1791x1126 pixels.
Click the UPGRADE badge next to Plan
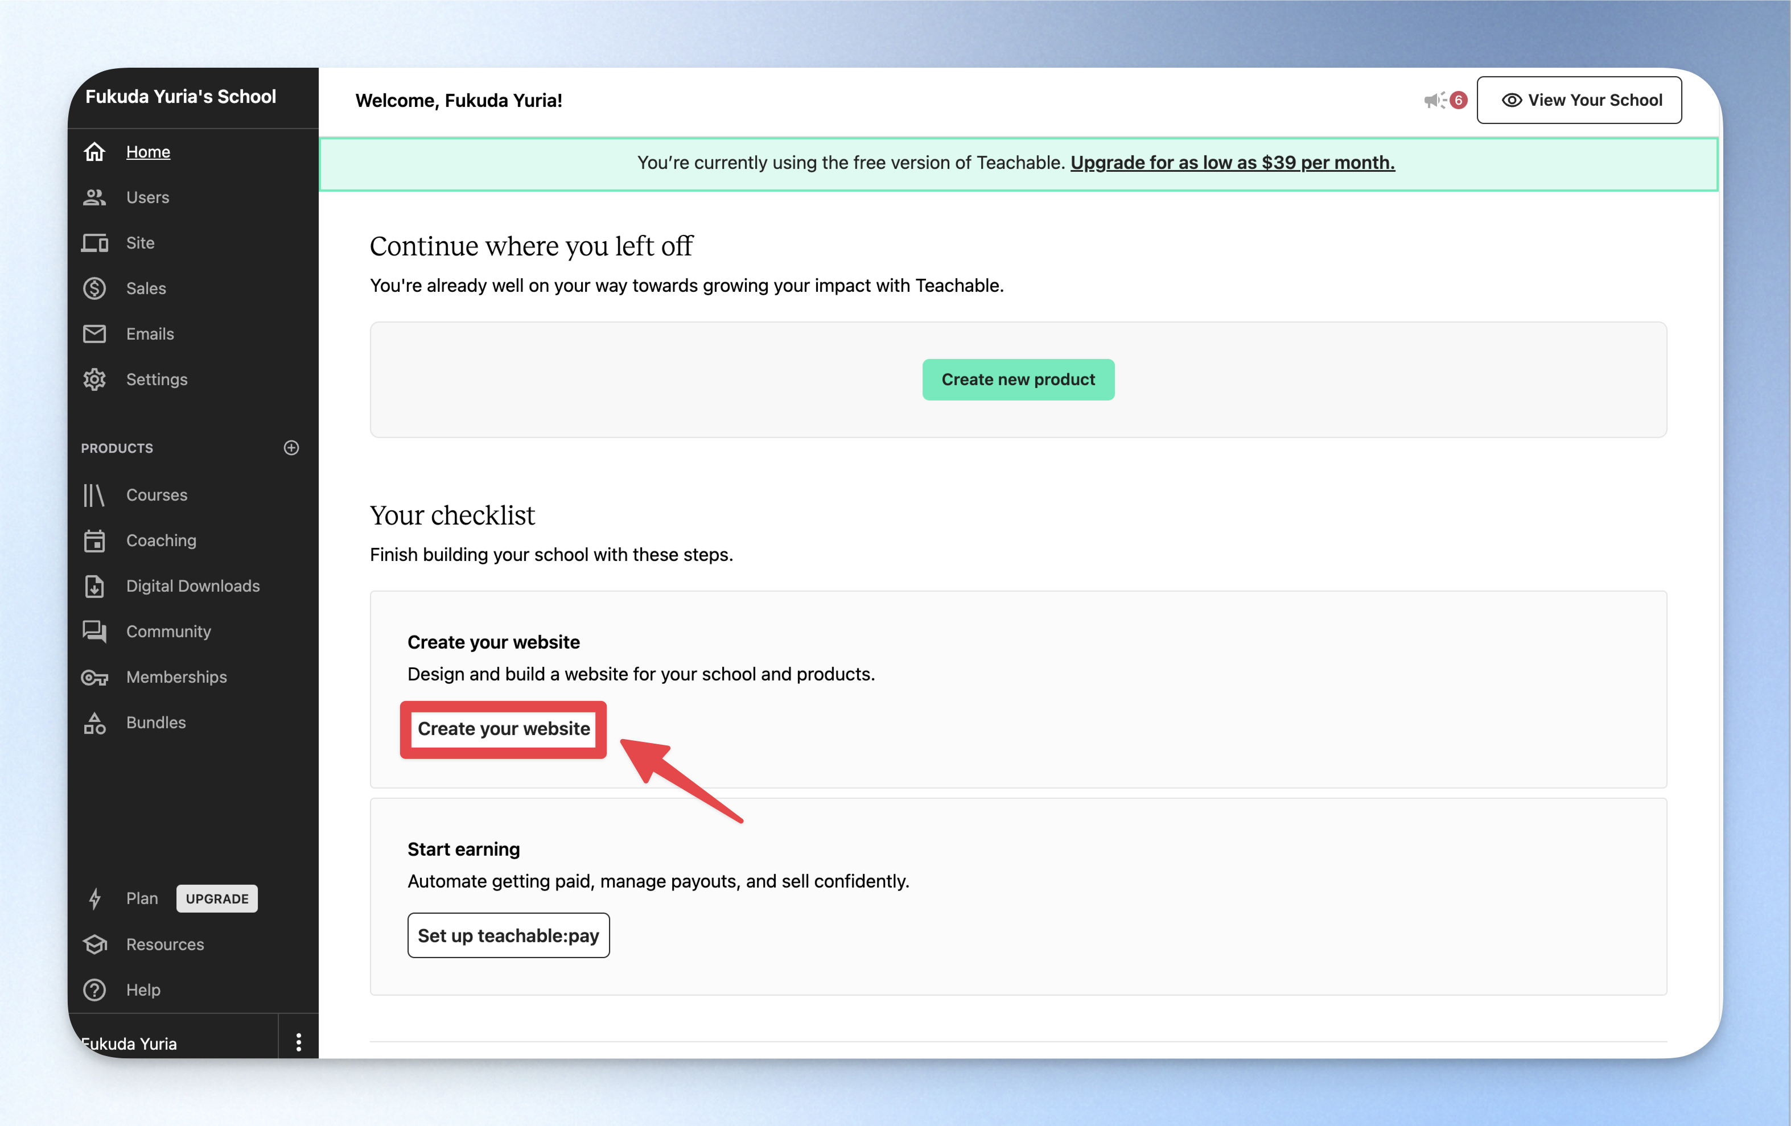coord(217,898)
